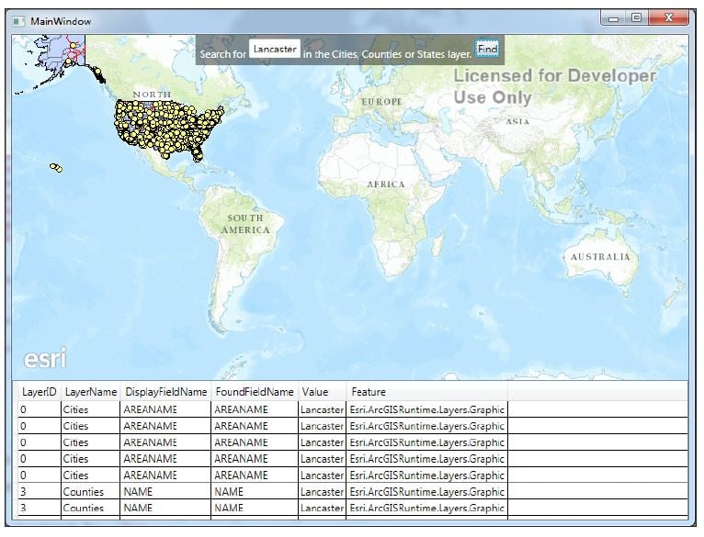Screen dimensions: 704x537
Task: Click the Alaska city marker on map
Action: point(73,45)
